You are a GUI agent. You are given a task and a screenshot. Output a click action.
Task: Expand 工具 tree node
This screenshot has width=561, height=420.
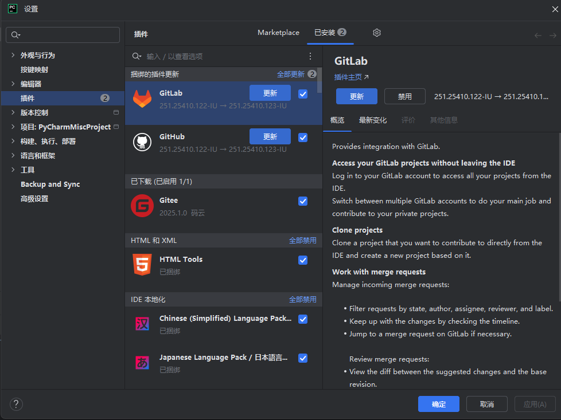click(13, 170)
